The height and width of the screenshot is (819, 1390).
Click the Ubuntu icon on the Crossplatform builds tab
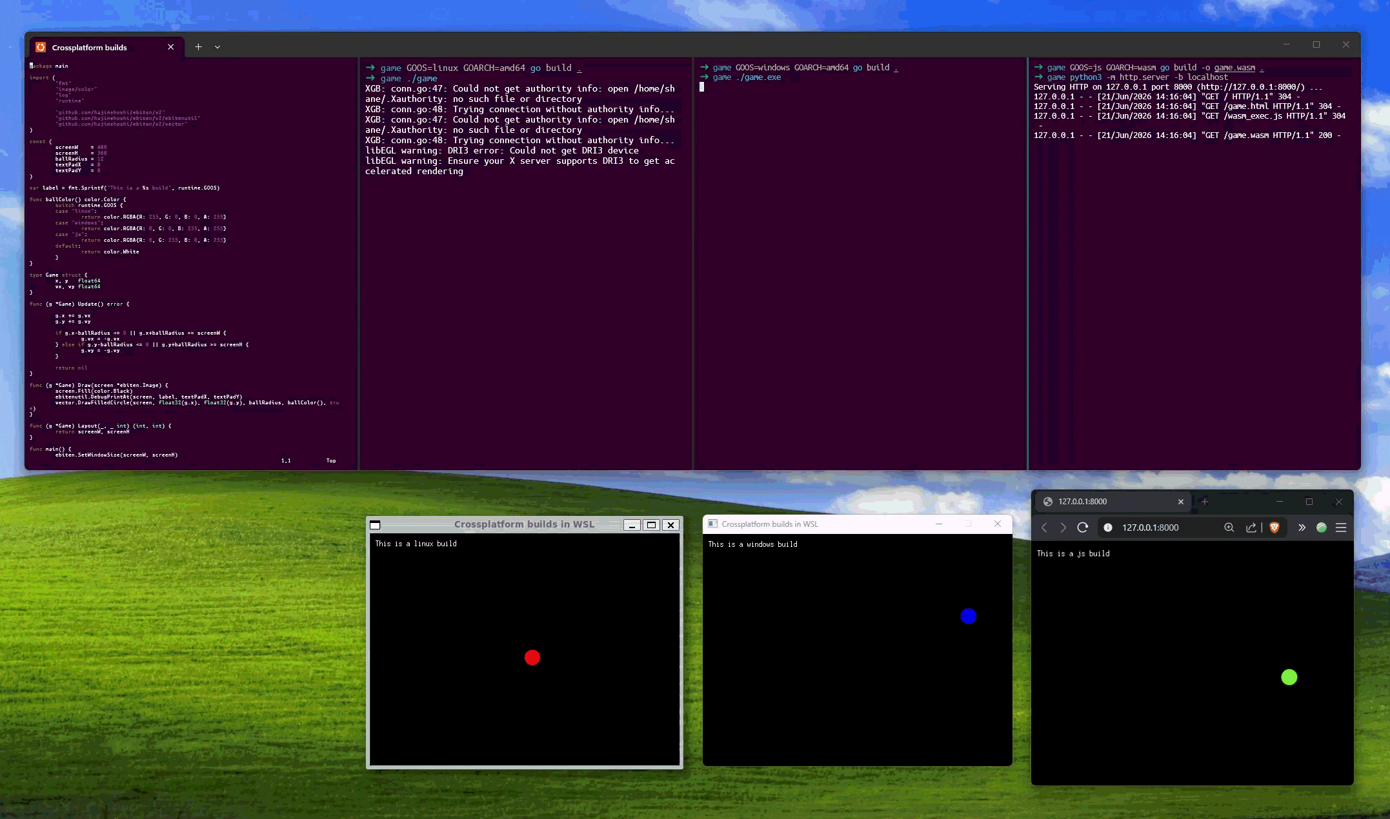[x=41, y=47]
